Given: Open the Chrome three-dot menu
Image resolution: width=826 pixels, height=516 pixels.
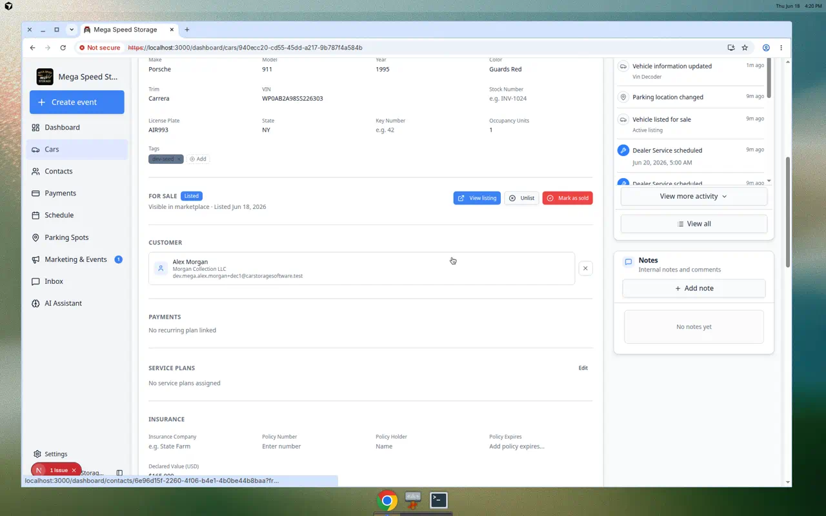Looking at the screenshot, I should pos(781,48).
